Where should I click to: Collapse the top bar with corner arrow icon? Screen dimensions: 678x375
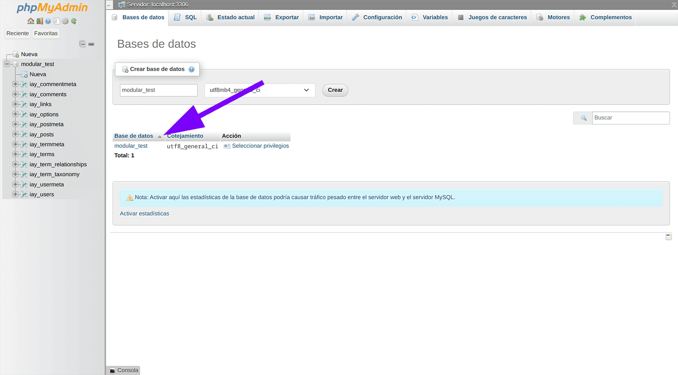pos(673,5)
